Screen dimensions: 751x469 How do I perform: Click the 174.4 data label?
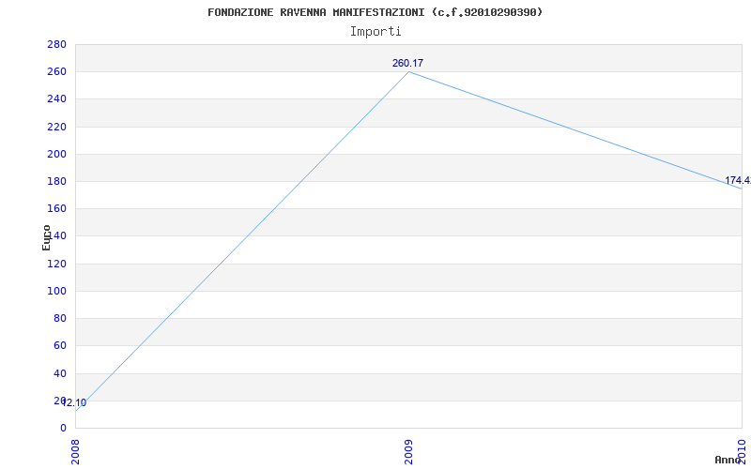(738, 180)
